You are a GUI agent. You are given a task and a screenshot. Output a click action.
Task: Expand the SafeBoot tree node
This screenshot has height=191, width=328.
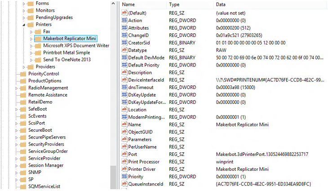(x=16, y=109)
